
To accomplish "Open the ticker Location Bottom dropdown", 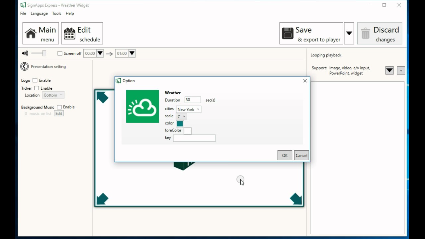I will (x=53, y=95).
